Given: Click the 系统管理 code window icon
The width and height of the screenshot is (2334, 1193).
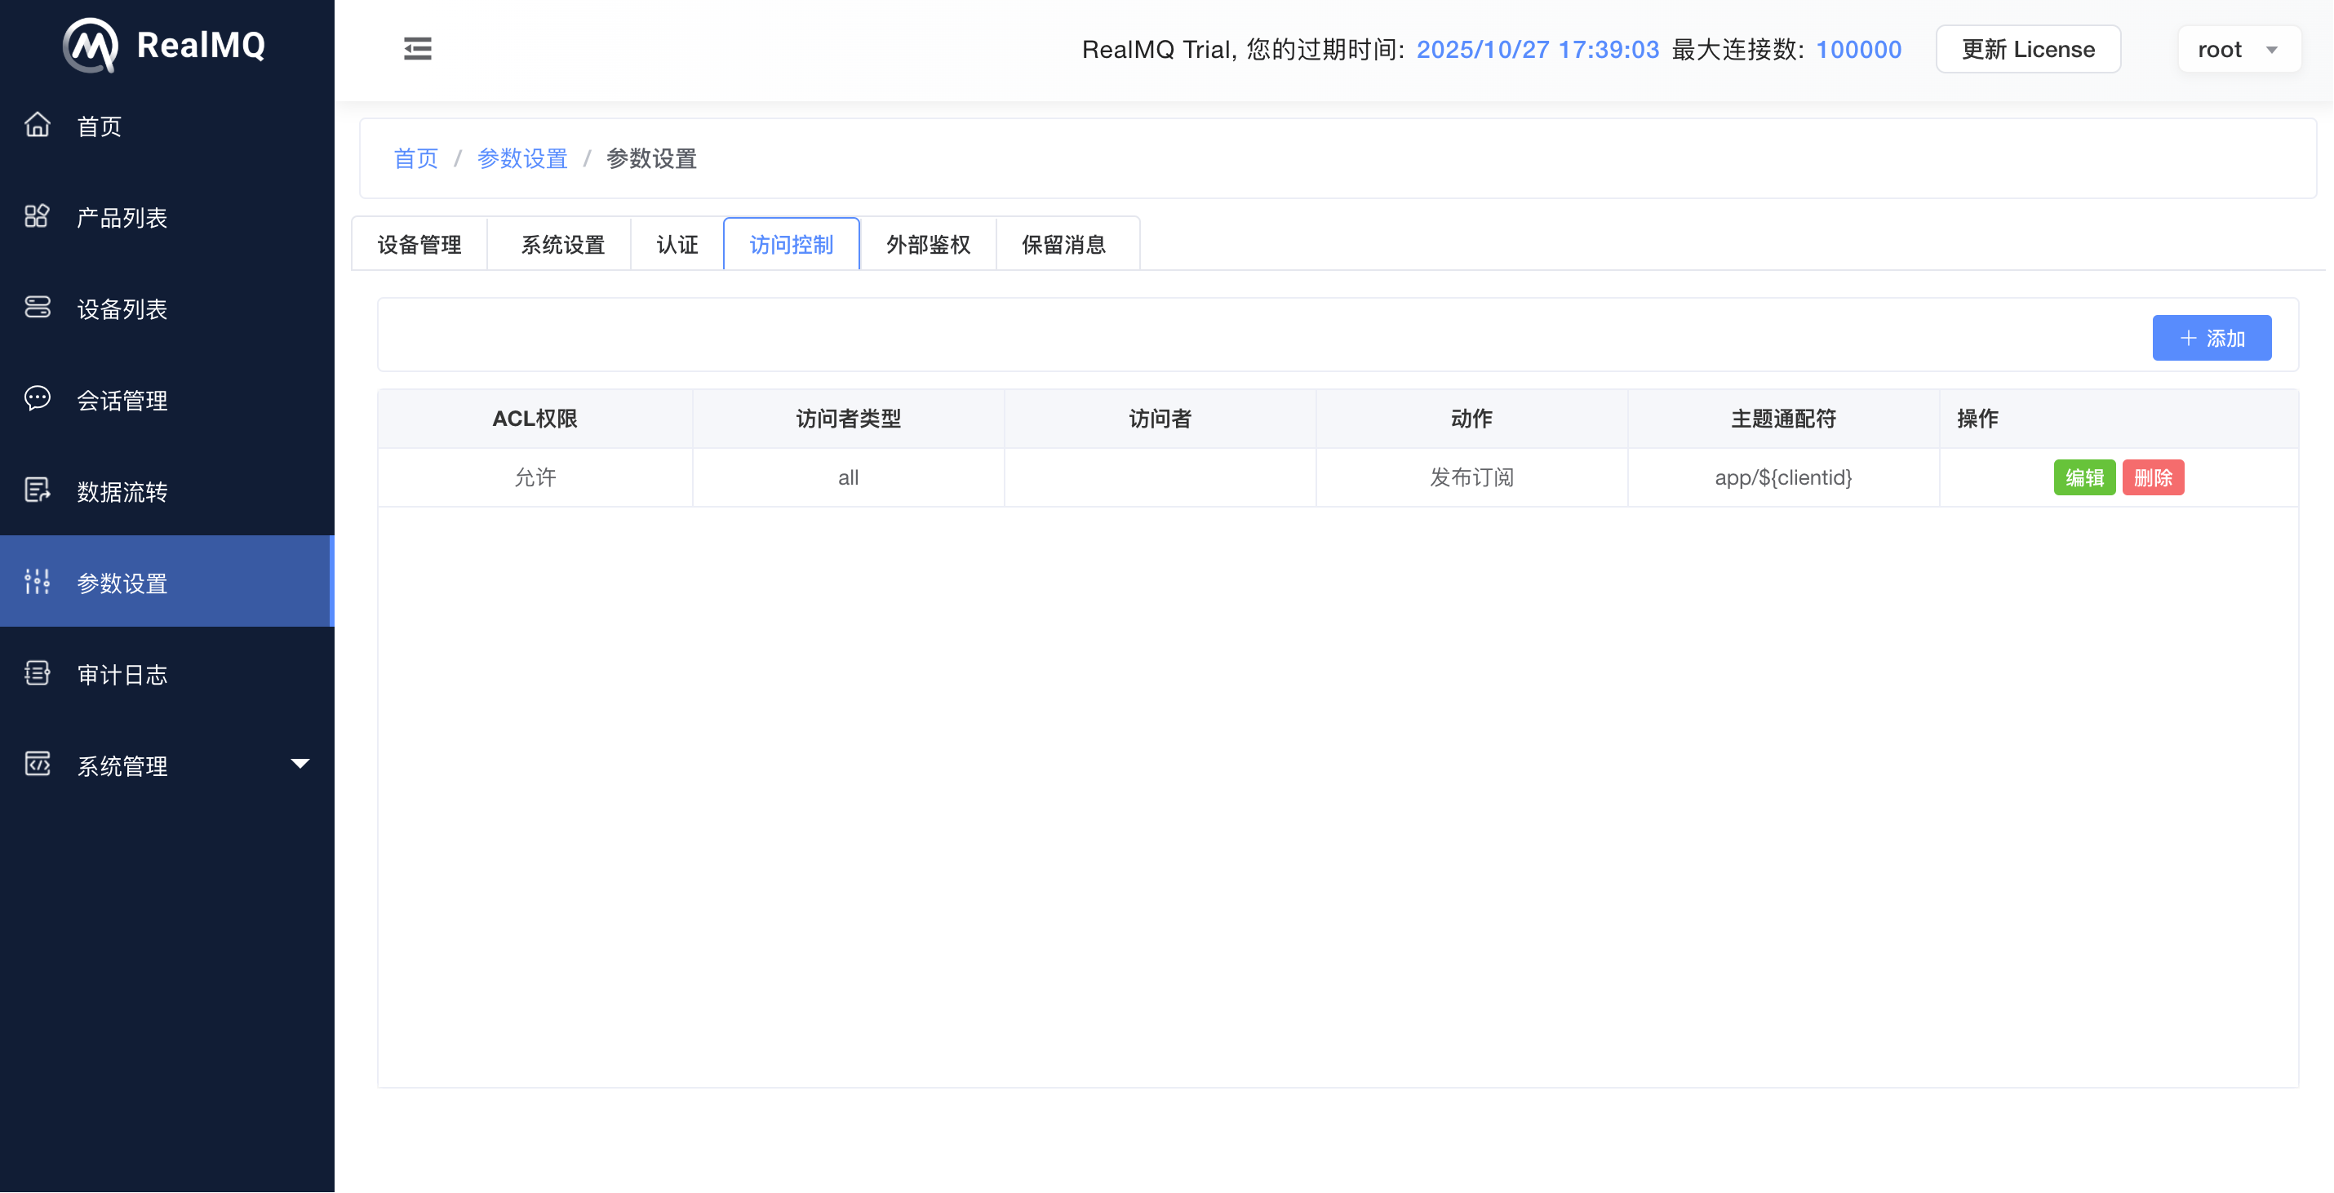Looking at the screenshot, I should [x=38, y=765].
